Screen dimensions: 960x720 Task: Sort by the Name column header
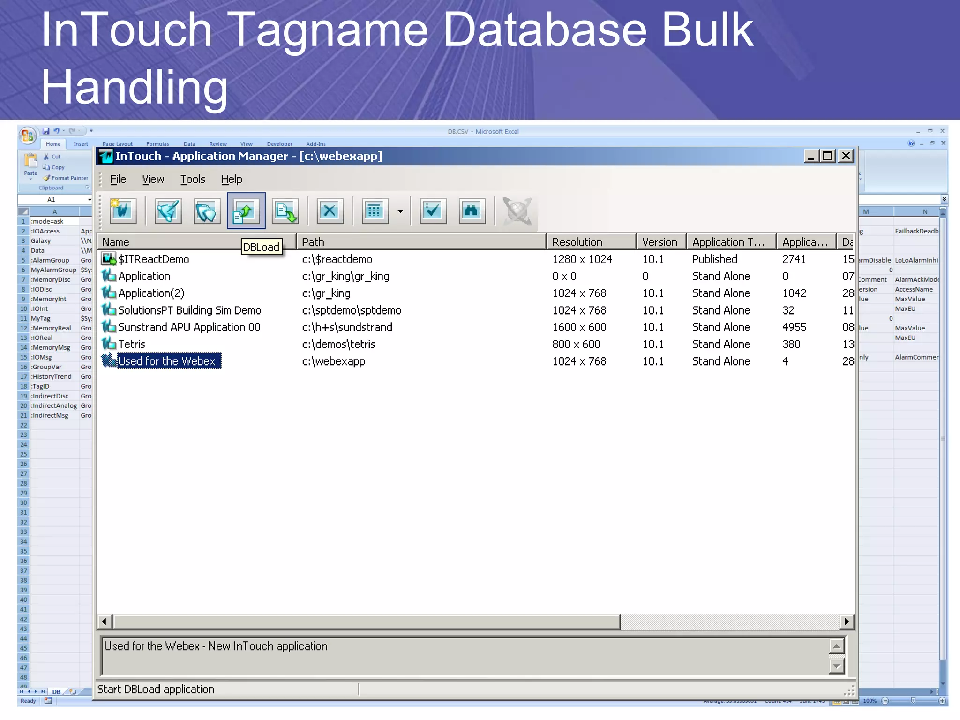click(196, 242)
